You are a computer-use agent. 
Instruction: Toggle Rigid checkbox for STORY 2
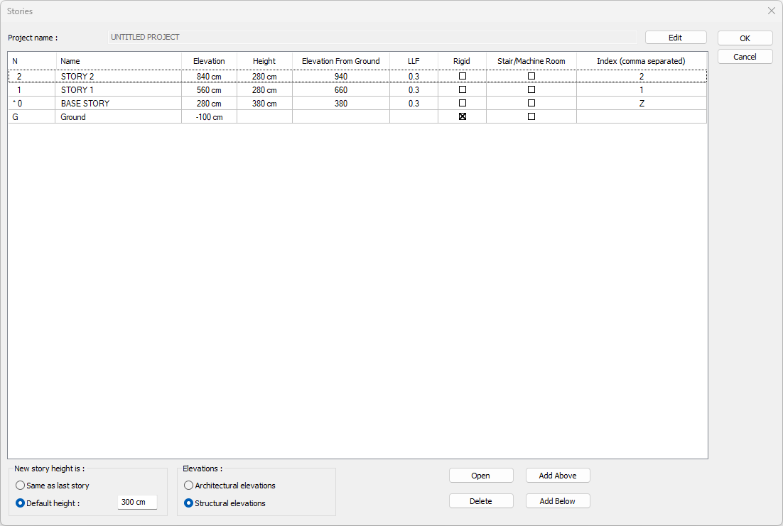point(463,76)
